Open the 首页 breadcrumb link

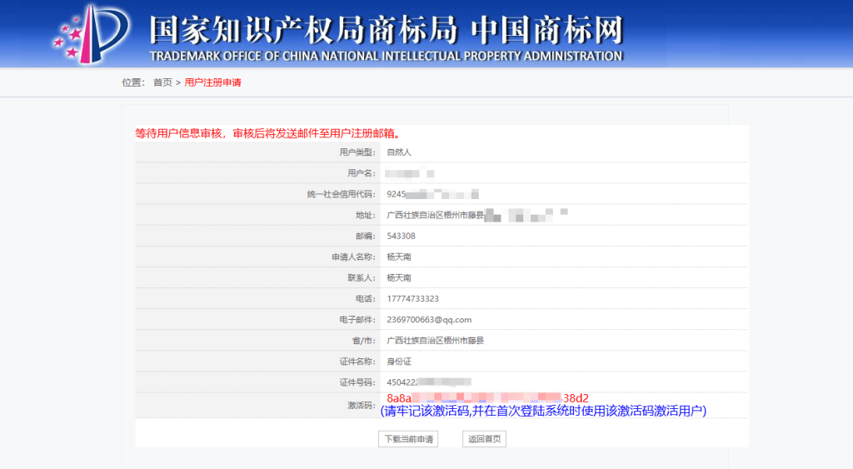162,82
